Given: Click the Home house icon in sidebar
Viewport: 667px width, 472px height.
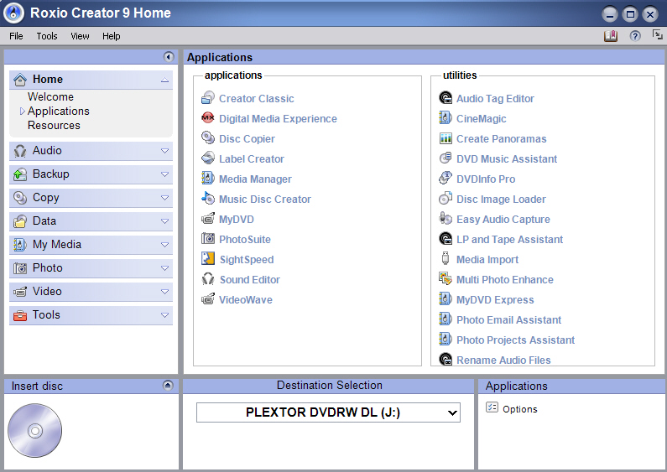Looking at the screenshot, I should pyautogui.click(x=20, y=80).
